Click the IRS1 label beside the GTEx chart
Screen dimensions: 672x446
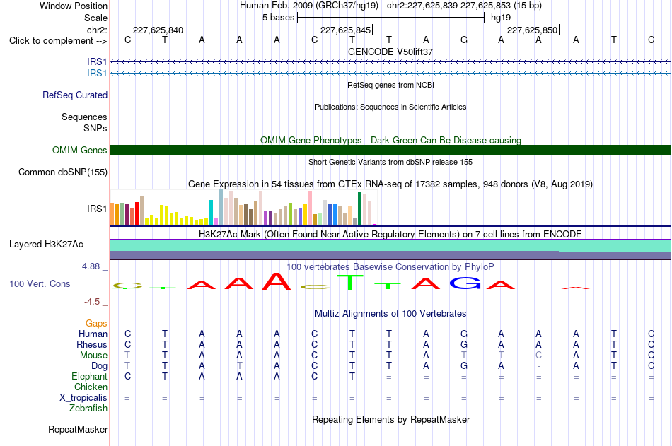tap(97, 209)
